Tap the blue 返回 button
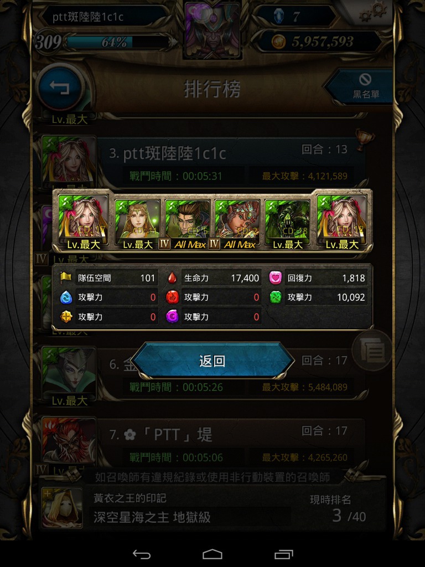The image size is (425, 567). 212,360
